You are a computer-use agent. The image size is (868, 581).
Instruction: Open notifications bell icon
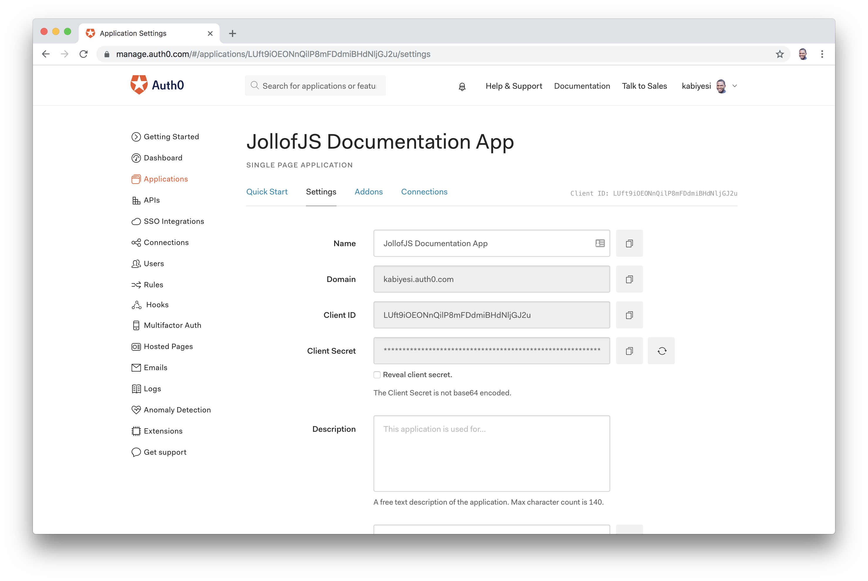[462, 86]
